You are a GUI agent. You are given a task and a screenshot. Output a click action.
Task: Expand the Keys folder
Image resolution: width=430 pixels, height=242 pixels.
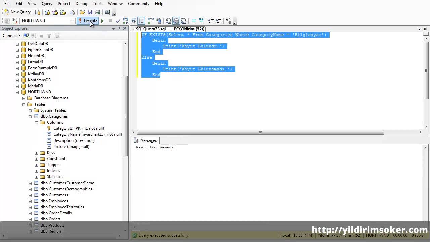click(36, 153)
